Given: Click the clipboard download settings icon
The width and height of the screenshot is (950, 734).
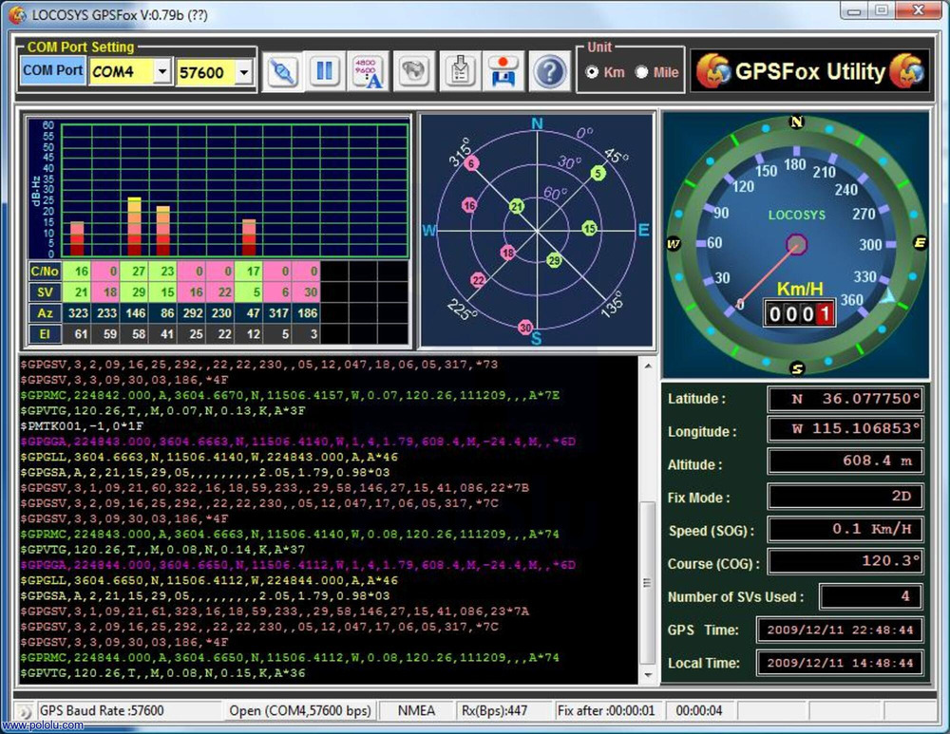Looking at the screenshot, I should tap(460, 71).
